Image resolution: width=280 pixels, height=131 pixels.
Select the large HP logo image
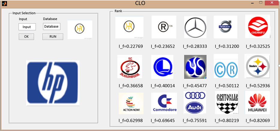[x=53, y=82]
